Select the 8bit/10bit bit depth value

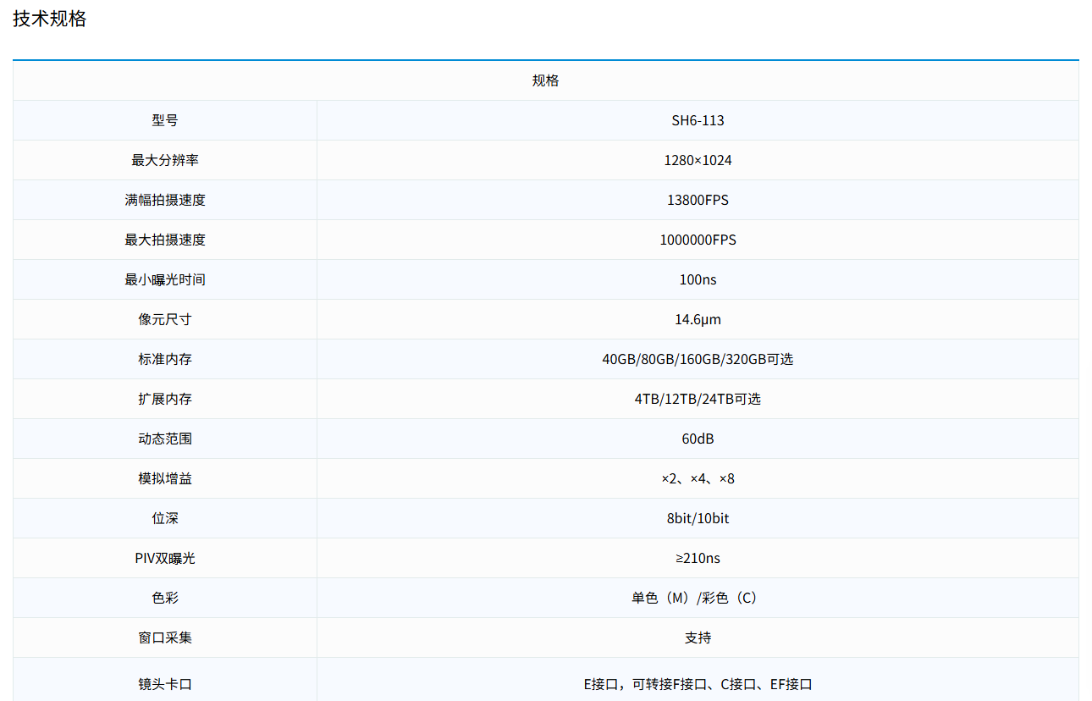(698, 518)
